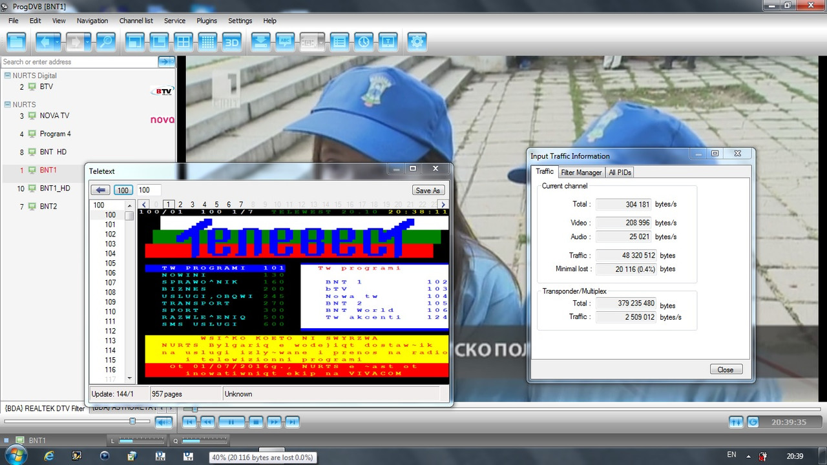Switch to the Filter Manager tab
The image size is (827, 465).
581,172
